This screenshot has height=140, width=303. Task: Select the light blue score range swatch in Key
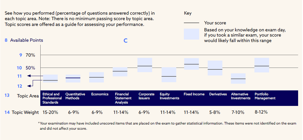coord(192,34)
